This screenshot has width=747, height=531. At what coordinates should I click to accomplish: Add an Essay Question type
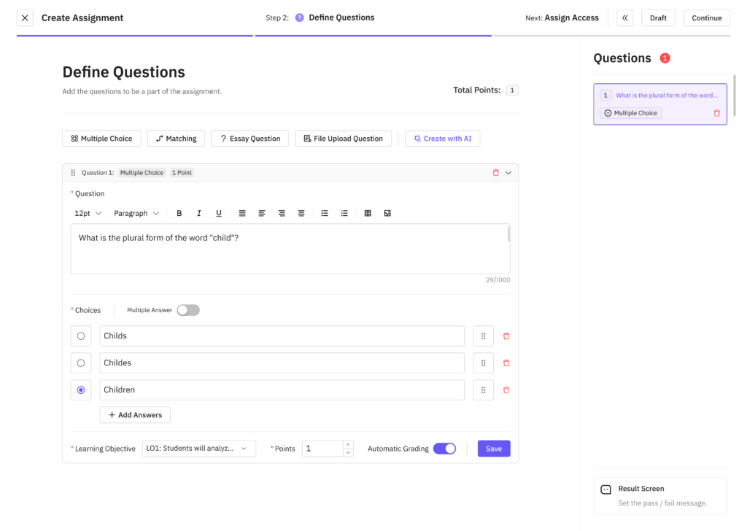(x=250, y=139)
